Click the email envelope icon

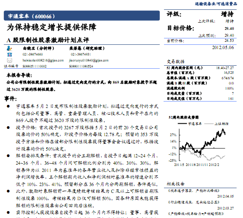(9, 60)
